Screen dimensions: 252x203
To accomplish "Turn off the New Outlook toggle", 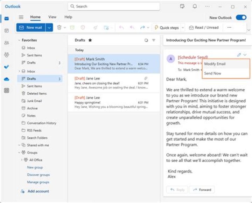I will [x=241, y=18].
